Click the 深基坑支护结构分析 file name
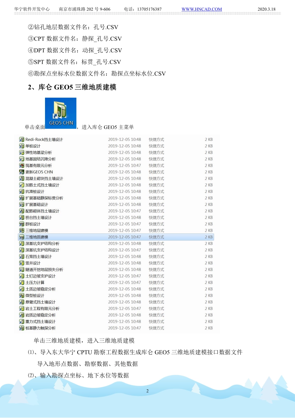295x418 pixels. tap(42, 244)
